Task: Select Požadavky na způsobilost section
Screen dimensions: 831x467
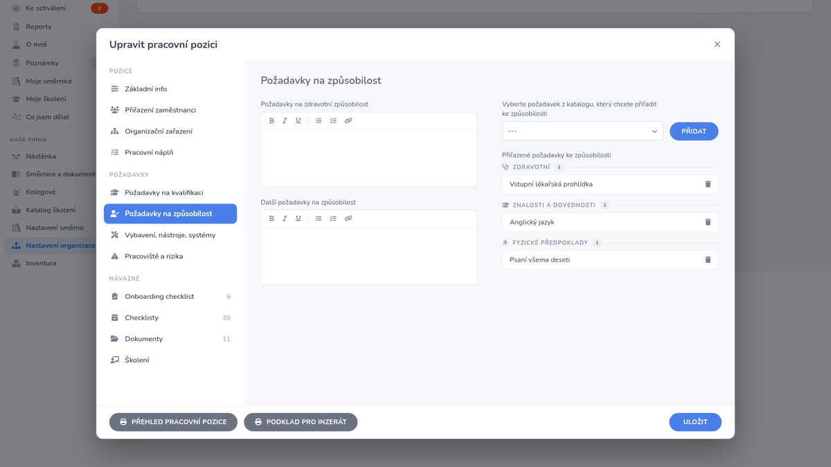Action: 170,214
